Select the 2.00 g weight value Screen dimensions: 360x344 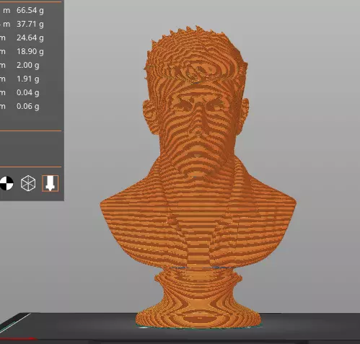pos(28,66)
